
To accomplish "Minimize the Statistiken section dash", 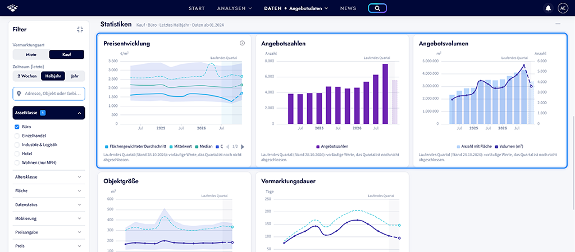I will 558,24.
